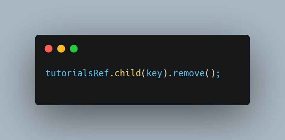Image resolution: width=285 pixels, height=140 pixels.
Task: Click the green maximize dot
Action: (74, 49)
